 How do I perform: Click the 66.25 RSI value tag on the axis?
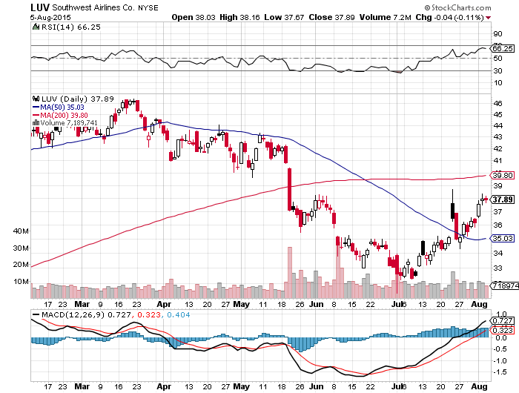tap(503, 48)
